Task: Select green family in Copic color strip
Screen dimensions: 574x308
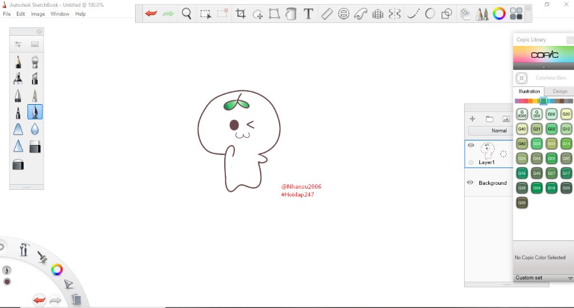Action: [544, 101]
